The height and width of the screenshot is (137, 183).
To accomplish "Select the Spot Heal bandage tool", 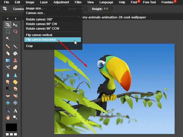I will [15, 96].
